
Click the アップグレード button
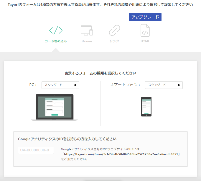pos(145,17)
